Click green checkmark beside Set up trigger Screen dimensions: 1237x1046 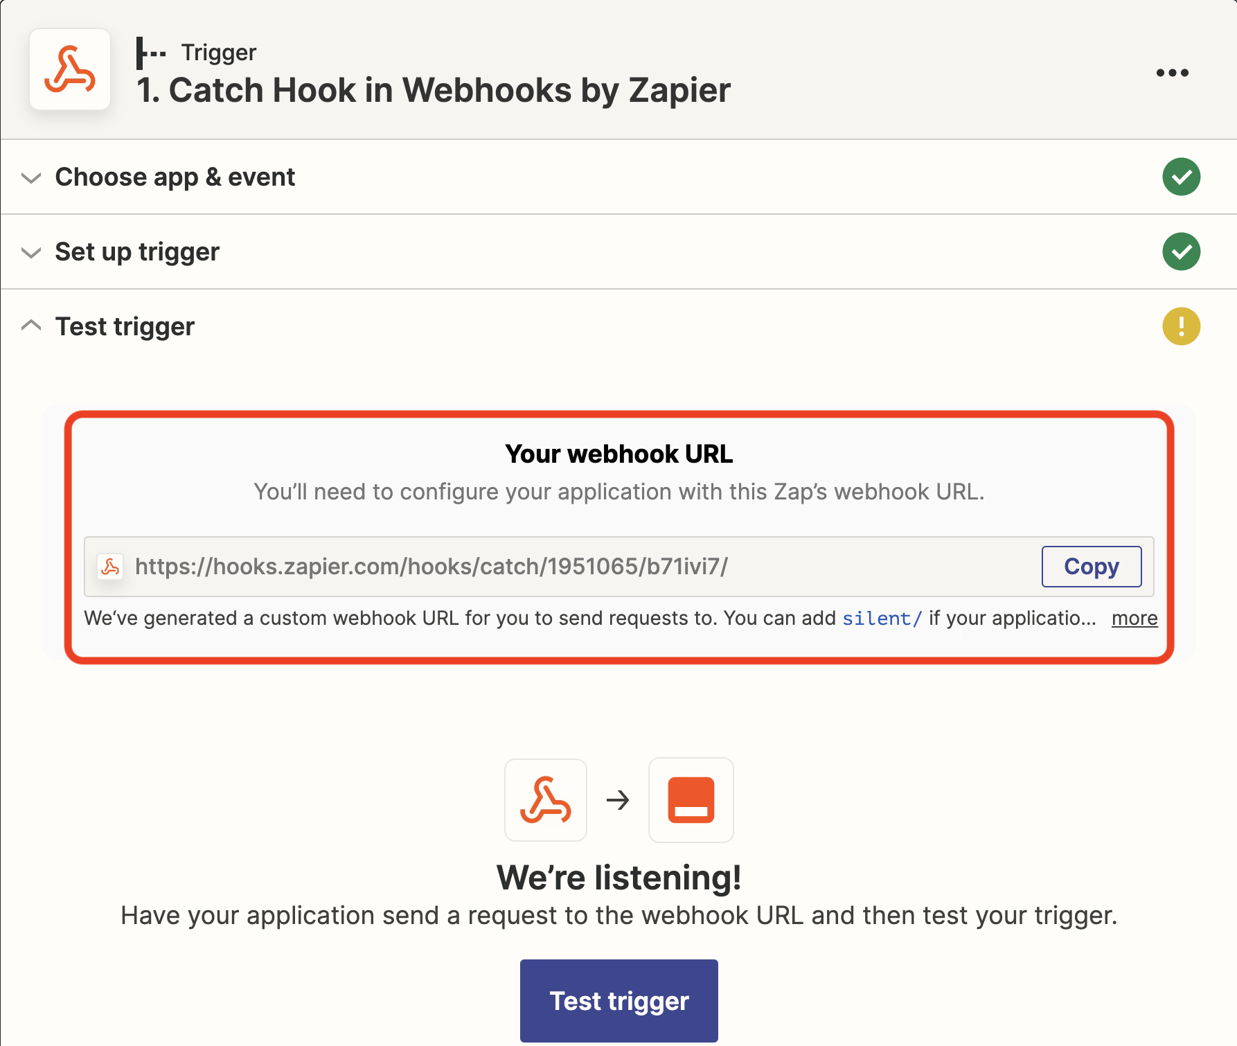[1181, 251]
